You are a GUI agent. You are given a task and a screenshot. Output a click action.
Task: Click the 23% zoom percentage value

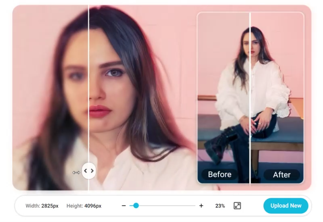(220, 206)
